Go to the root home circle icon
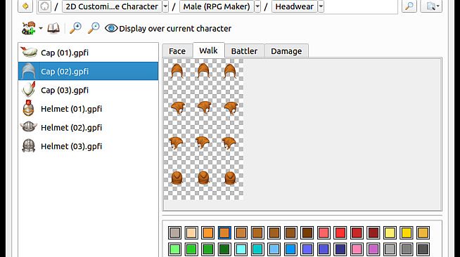This screenshot has width=460, height=257. pos(44,6)
